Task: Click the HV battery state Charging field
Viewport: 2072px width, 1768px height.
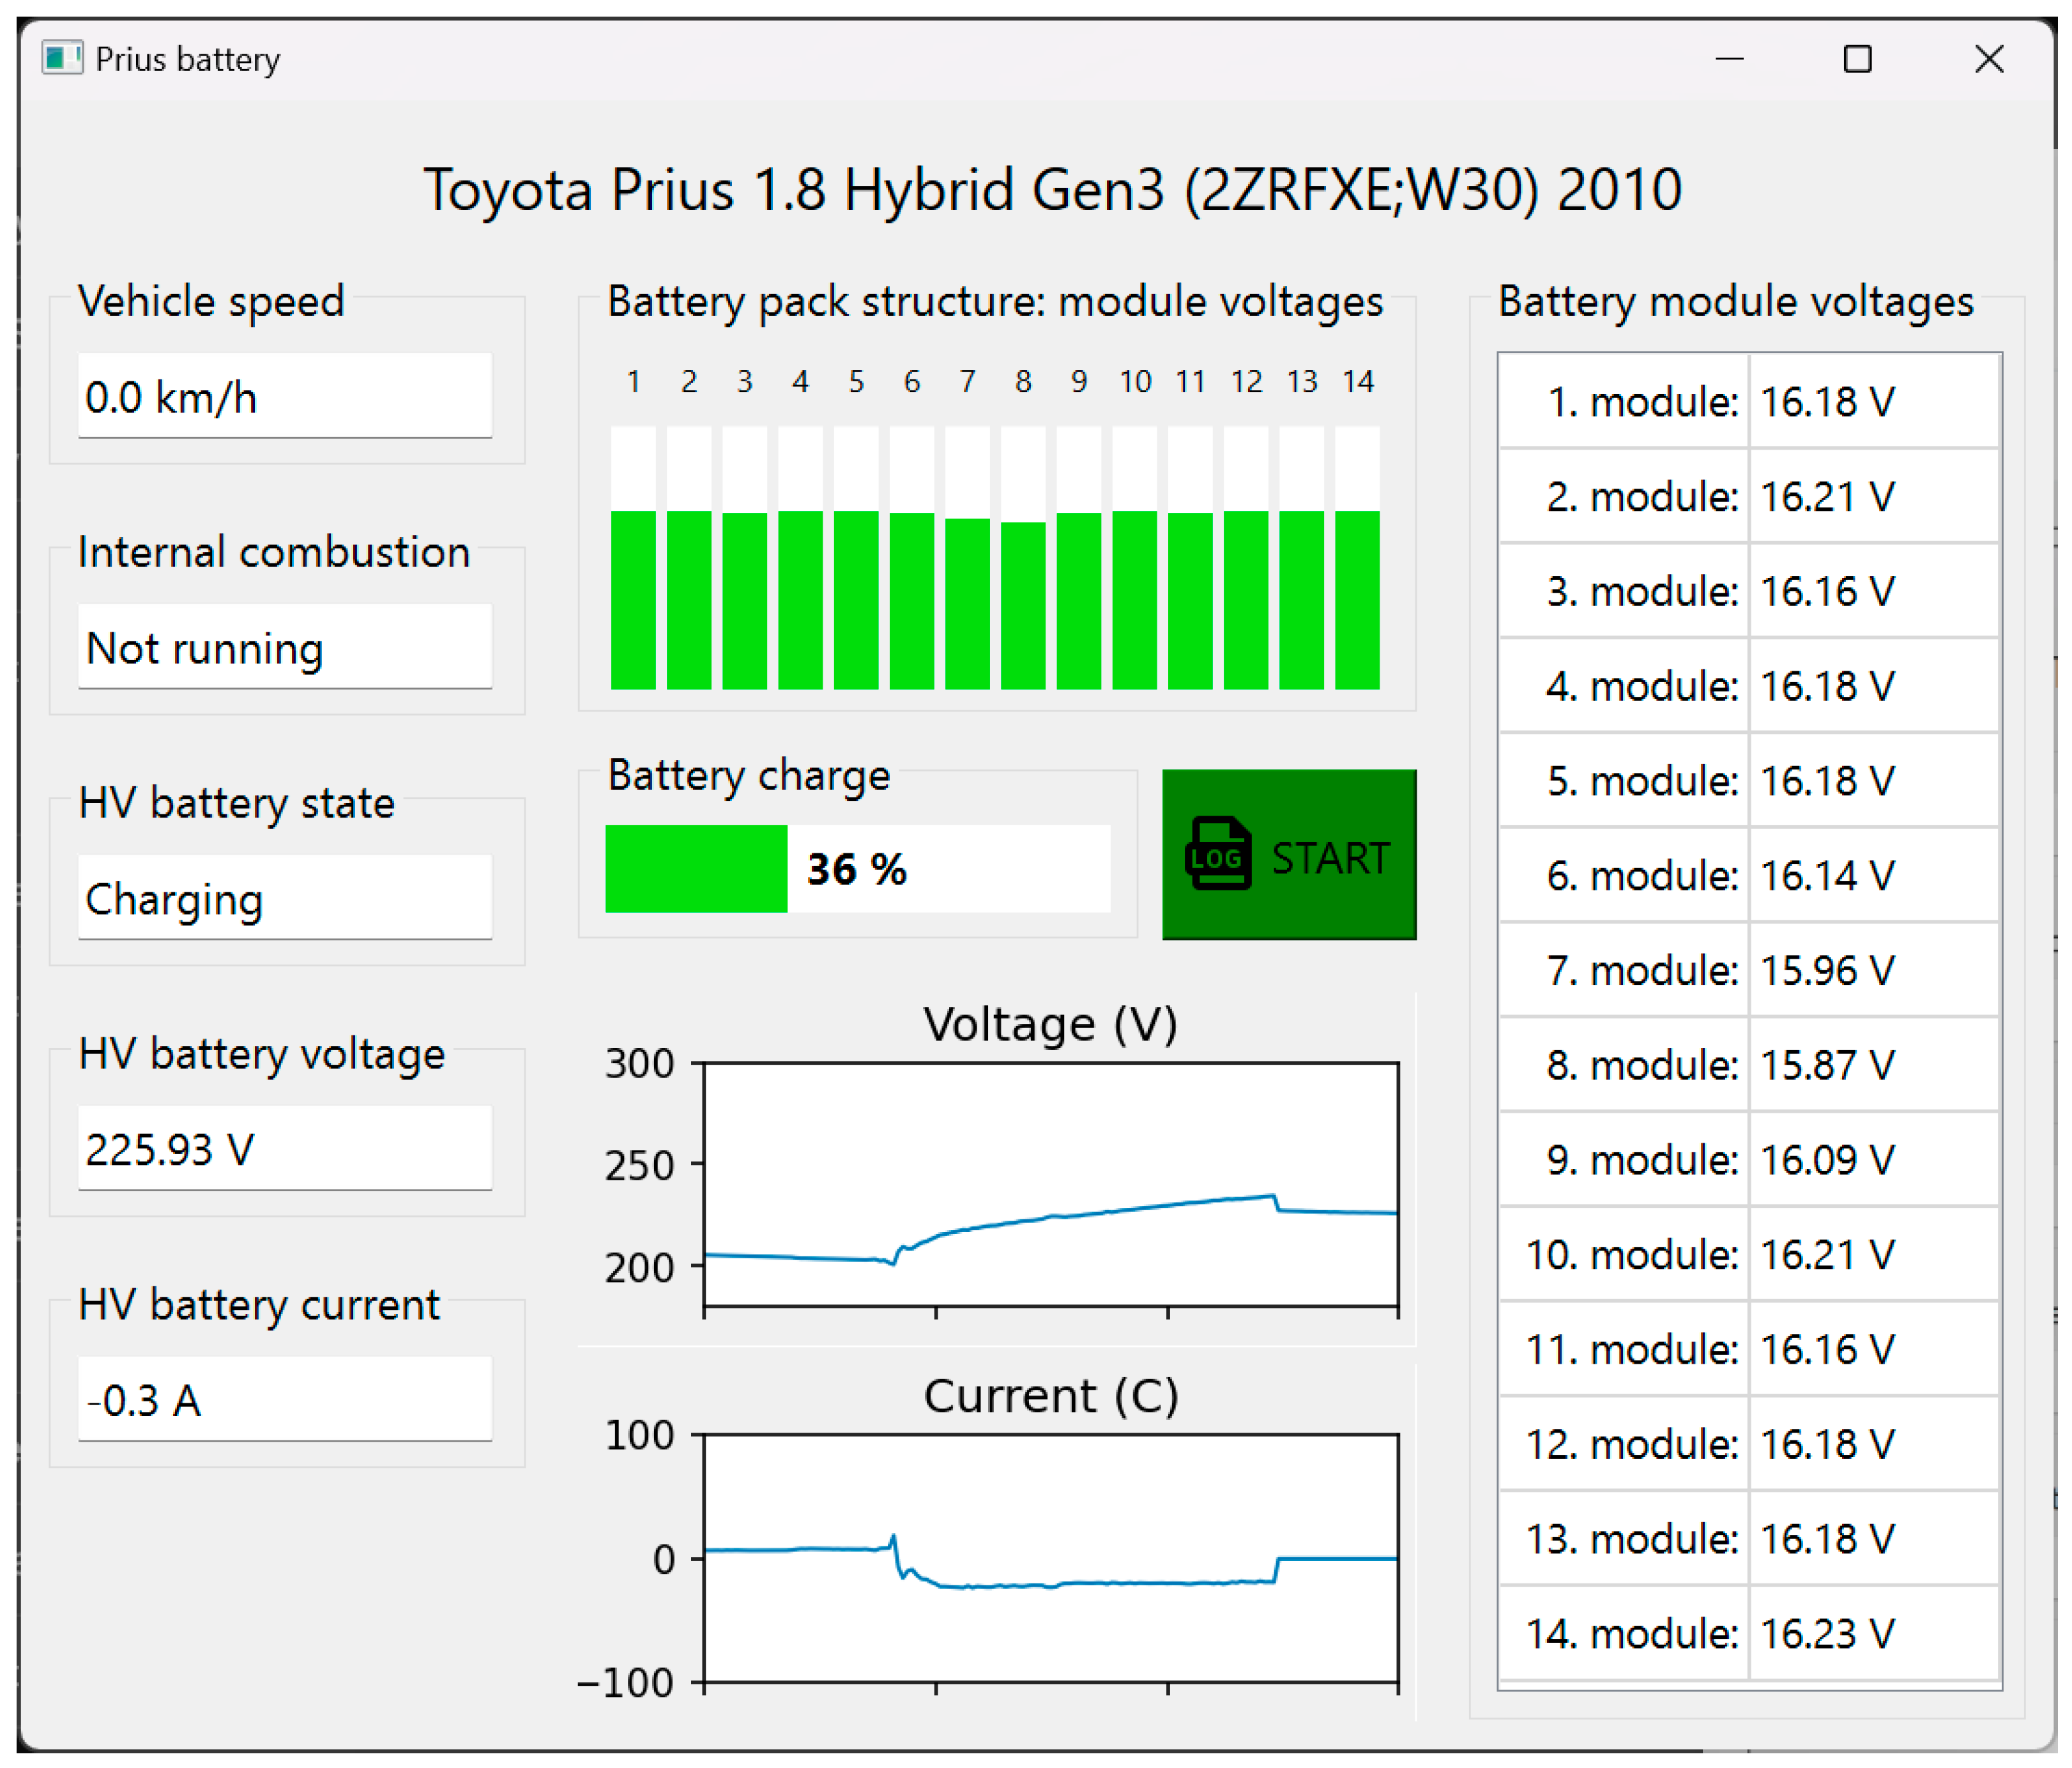Action: (285, 899)
